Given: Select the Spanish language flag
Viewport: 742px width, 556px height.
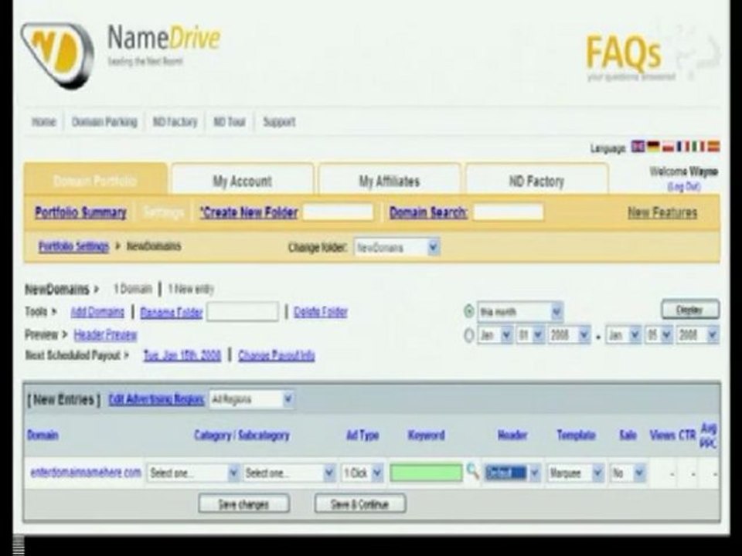Looking at the screenshot, I should pos(713,147).
